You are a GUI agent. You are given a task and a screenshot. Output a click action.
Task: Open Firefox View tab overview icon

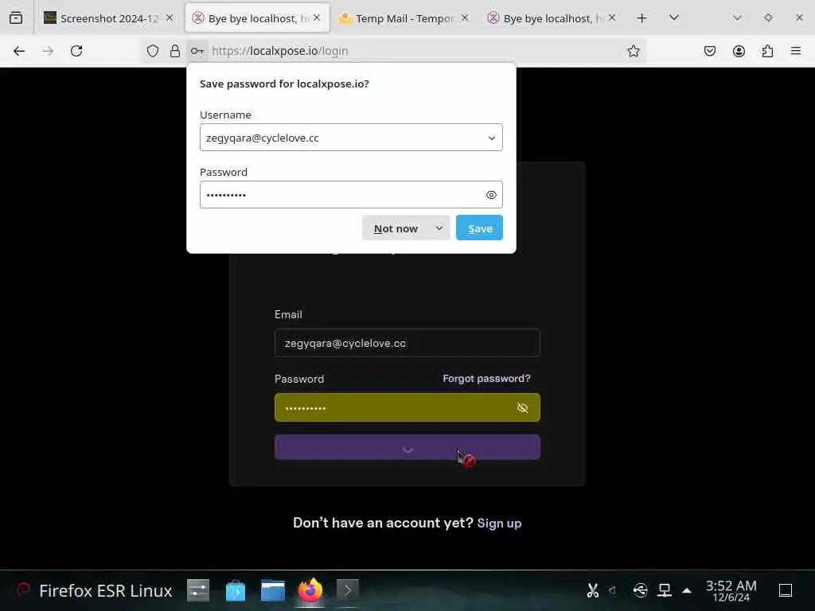16,18
